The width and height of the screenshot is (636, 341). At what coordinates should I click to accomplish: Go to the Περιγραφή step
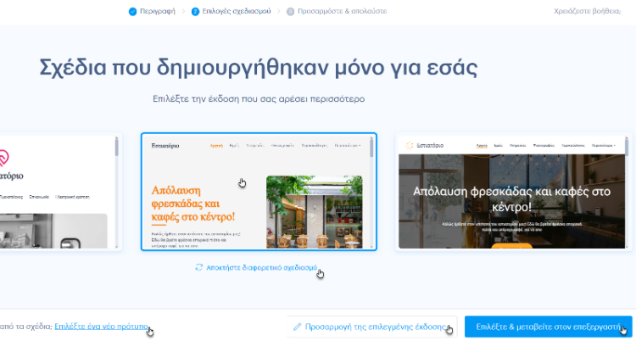point(157,12)
